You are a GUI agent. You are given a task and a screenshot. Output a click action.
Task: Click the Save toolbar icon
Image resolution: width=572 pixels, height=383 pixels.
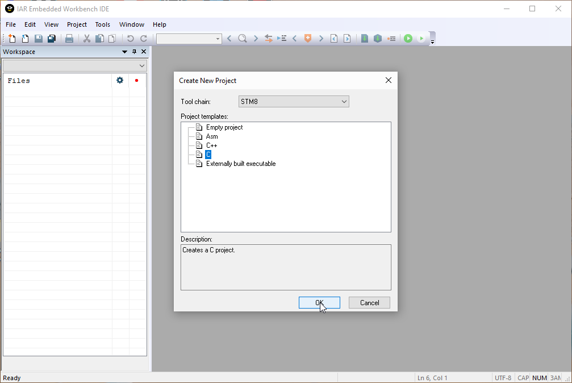[x=38, y=38]
